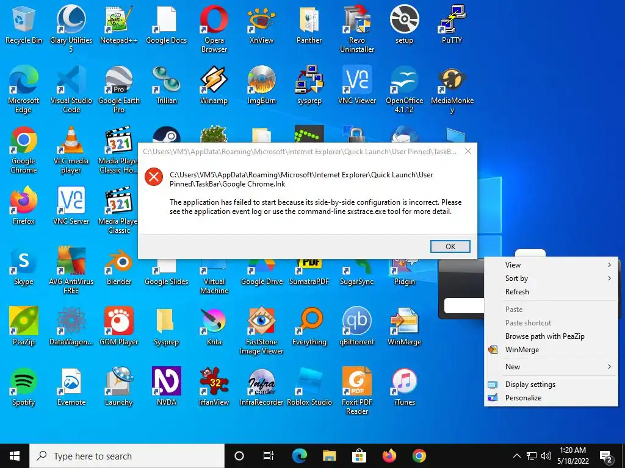The height and width of the screenshot is (468, 625).
Task: Click the OpenOffice 4.1.12 icon
Action: [404, 89]
